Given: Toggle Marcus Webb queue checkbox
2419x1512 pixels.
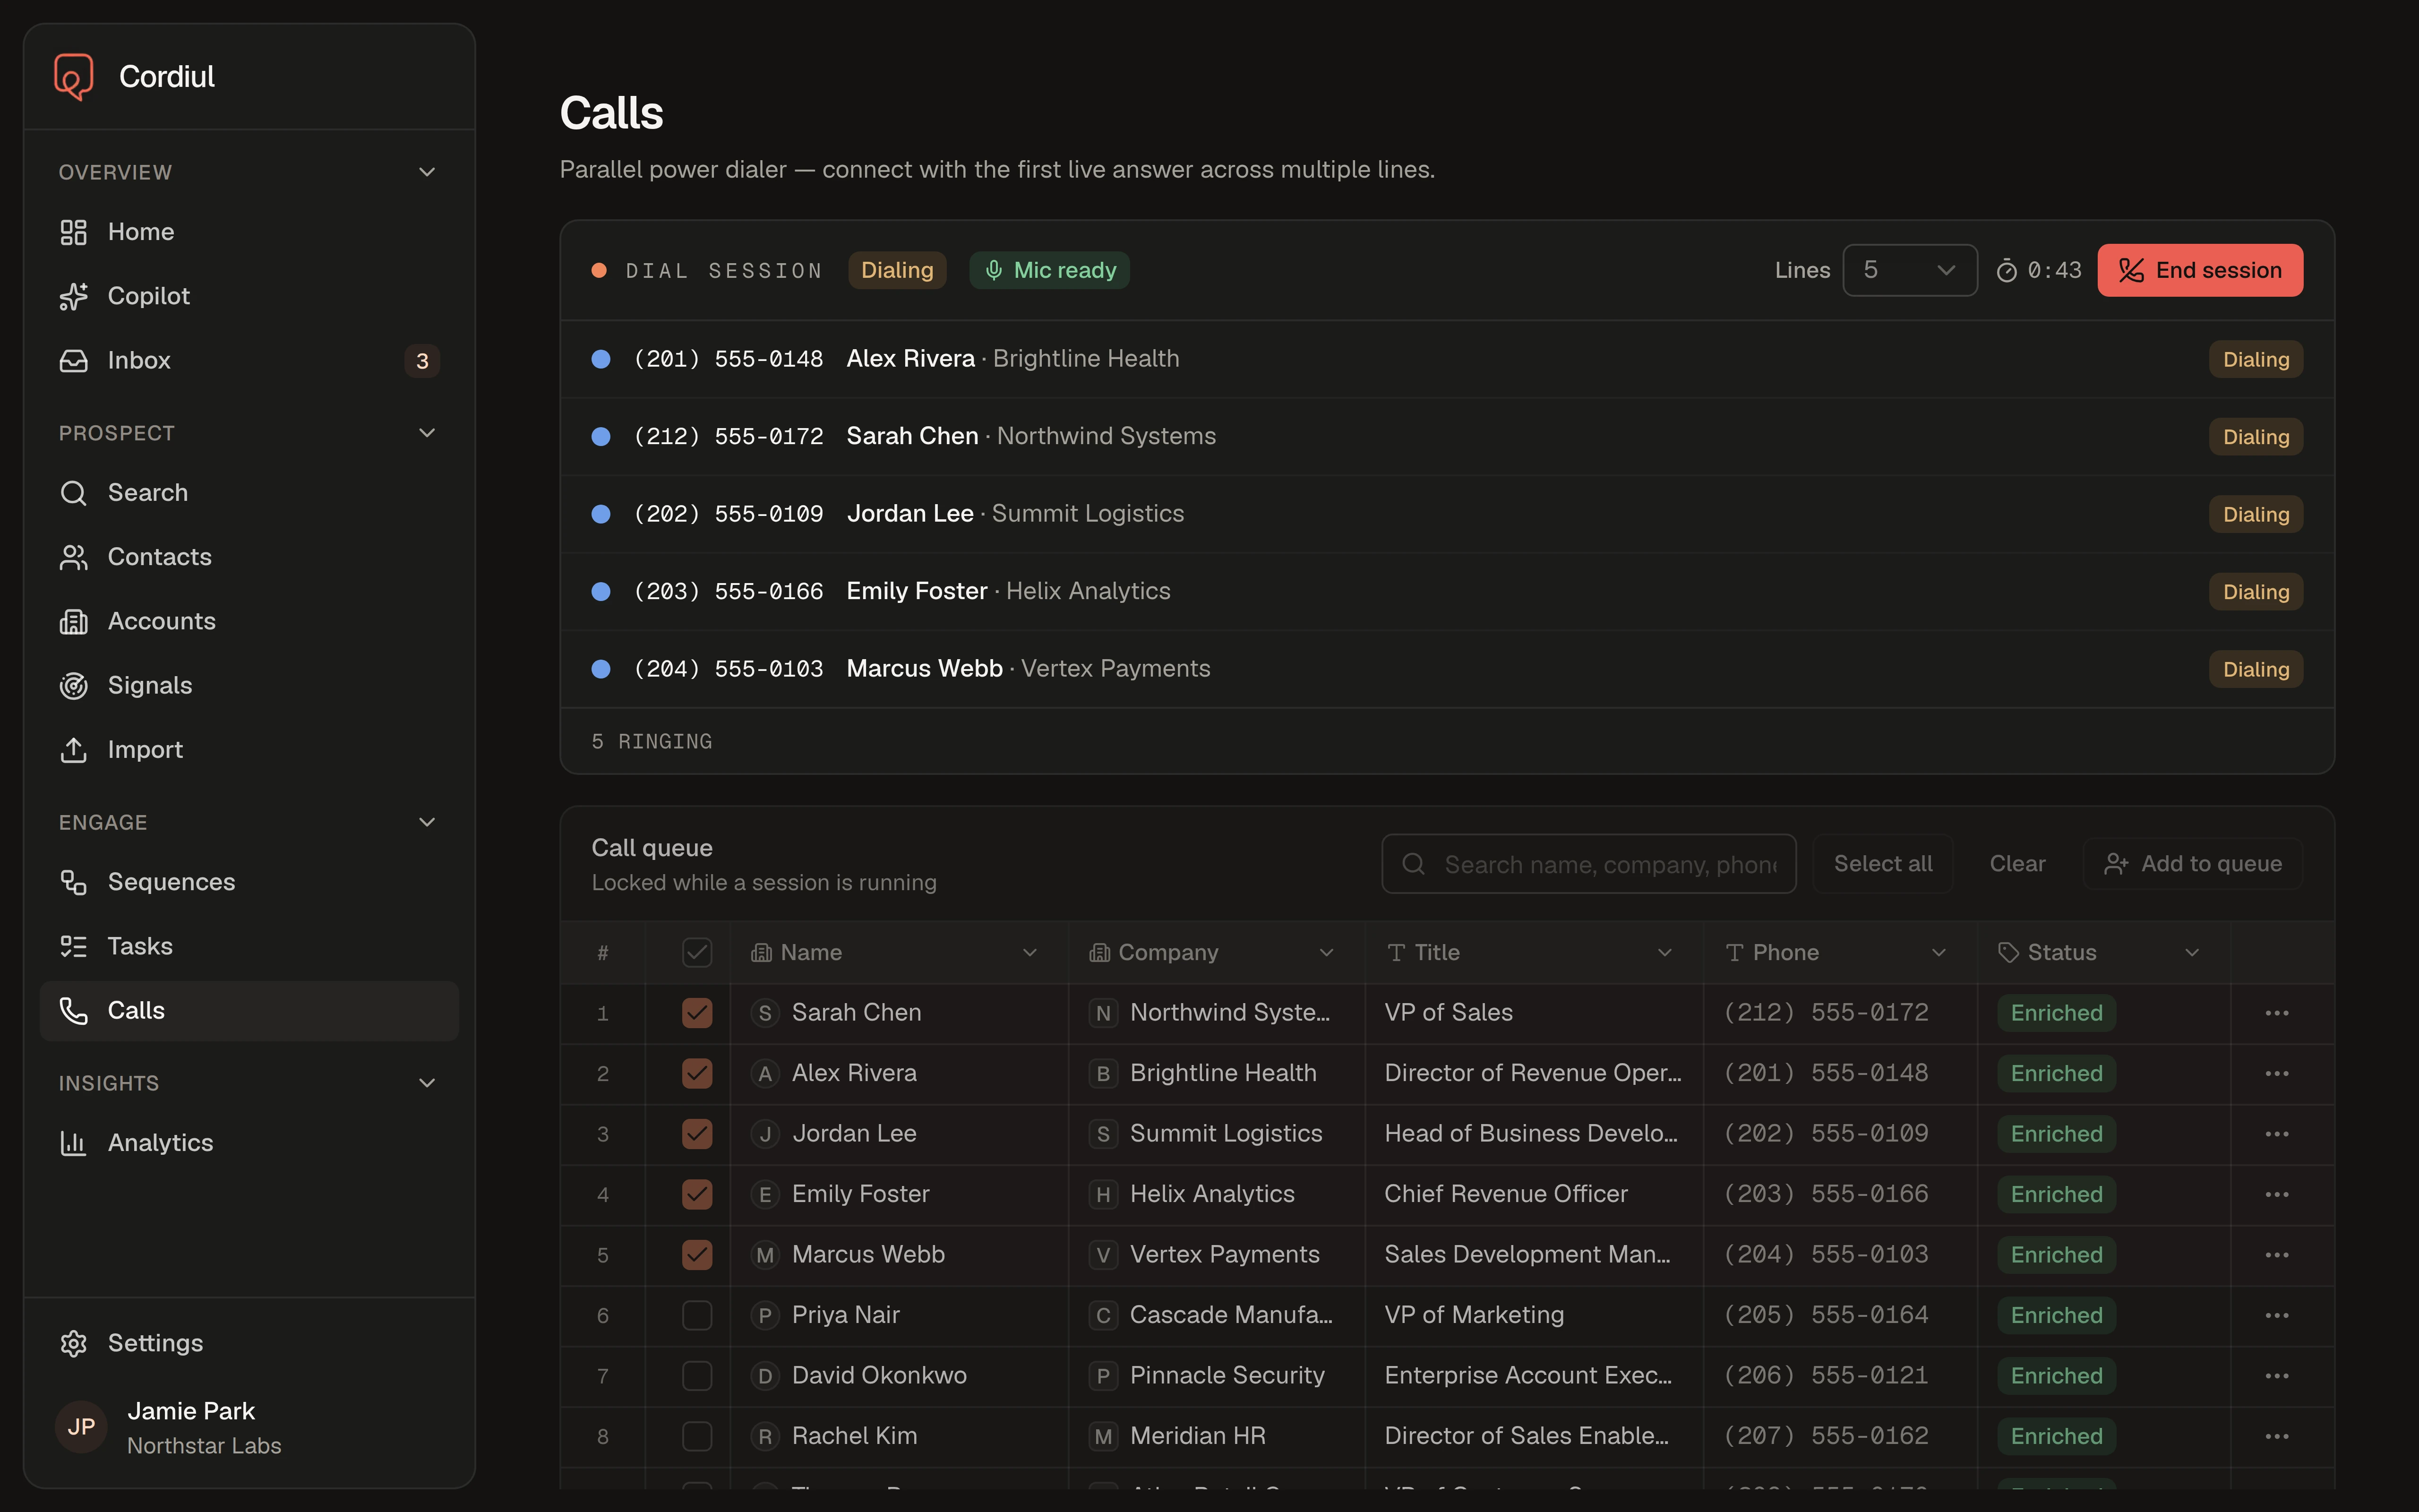Looking at the screenshot, I should 697,1255.
